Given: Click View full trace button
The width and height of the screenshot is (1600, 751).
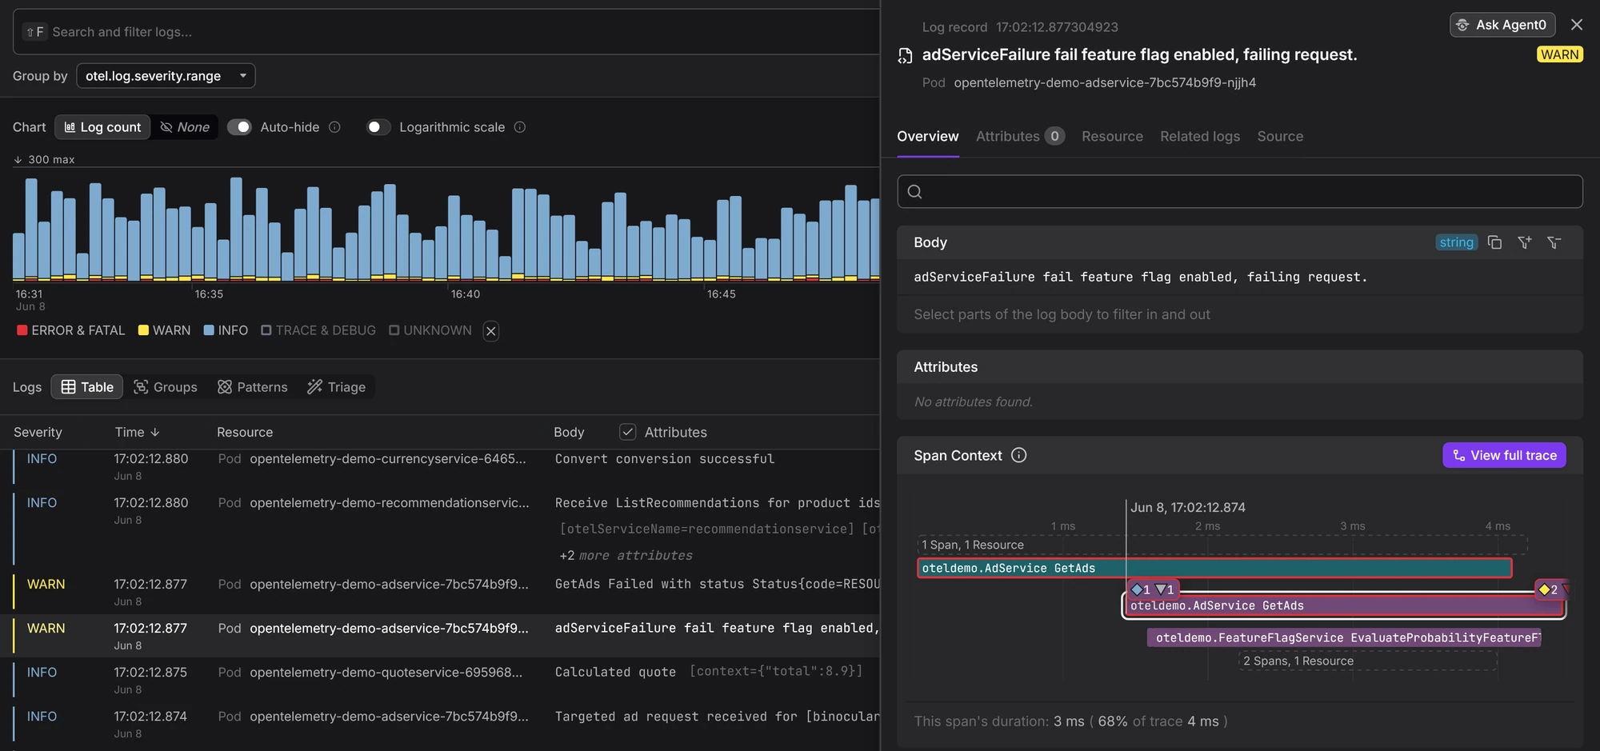Looking at the screenshot, I should [1504, 455].
